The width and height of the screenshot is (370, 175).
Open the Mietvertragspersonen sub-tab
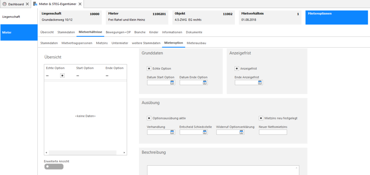(77, 43)
